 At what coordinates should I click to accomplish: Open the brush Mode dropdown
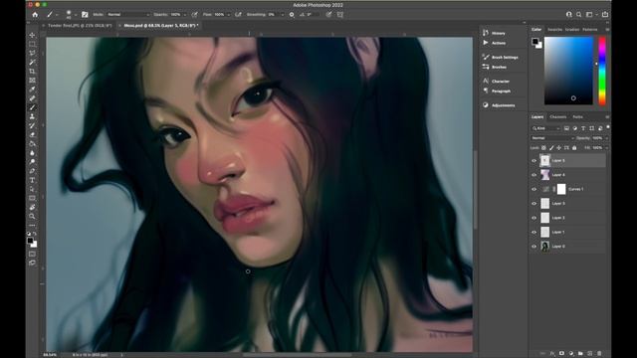[x=128, y=15]
